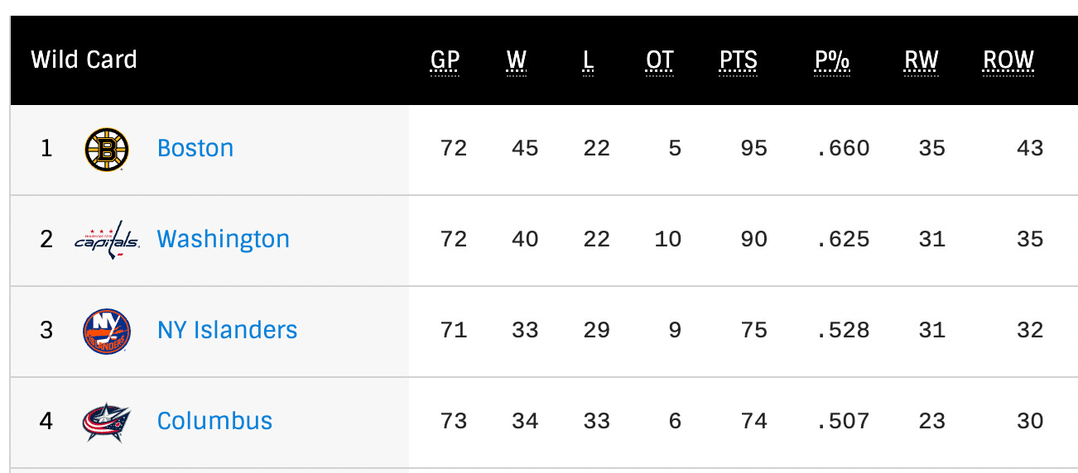Sort standings by ROW column header
The height and width of the screenshot is (473, 1078).
click(1008, 60)
